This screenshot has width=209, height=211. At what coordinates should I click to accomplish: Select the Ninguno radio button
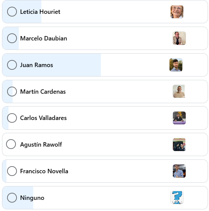pyautogui.click(x=12, y=198)
